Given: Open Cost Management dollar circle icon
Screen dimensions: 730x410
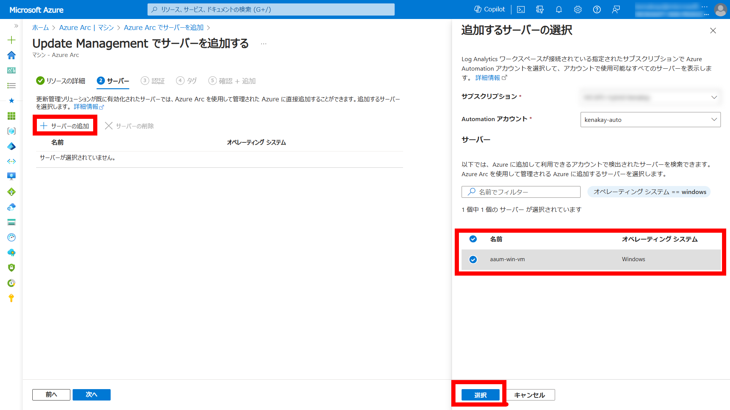Looking at the screenshot, I should 11,283.
